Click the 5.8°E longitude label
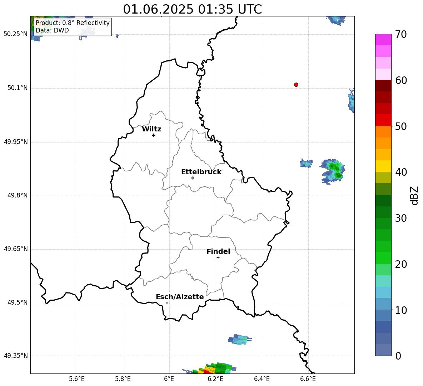This screenshot has height=386, width=423. pyautogui.click(x=123, y=379)
